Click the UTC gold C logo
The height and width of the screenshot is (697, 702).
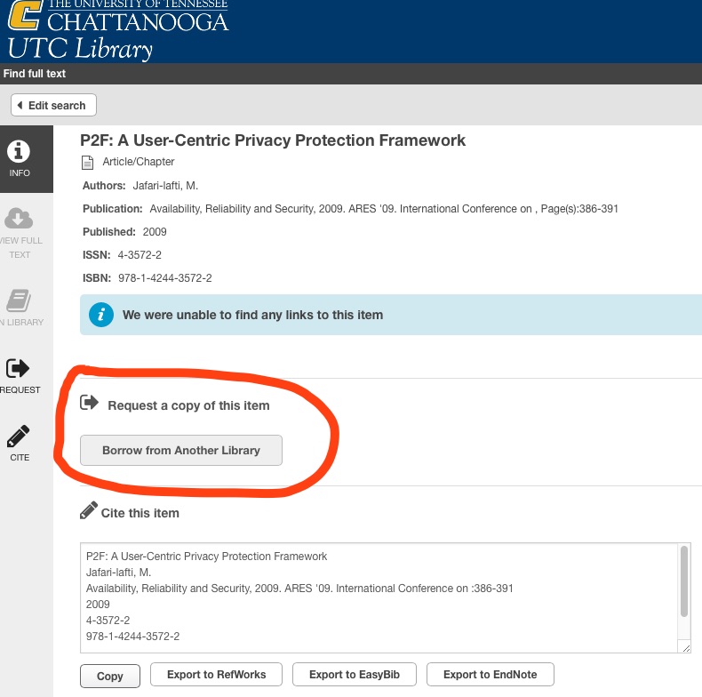24,15
